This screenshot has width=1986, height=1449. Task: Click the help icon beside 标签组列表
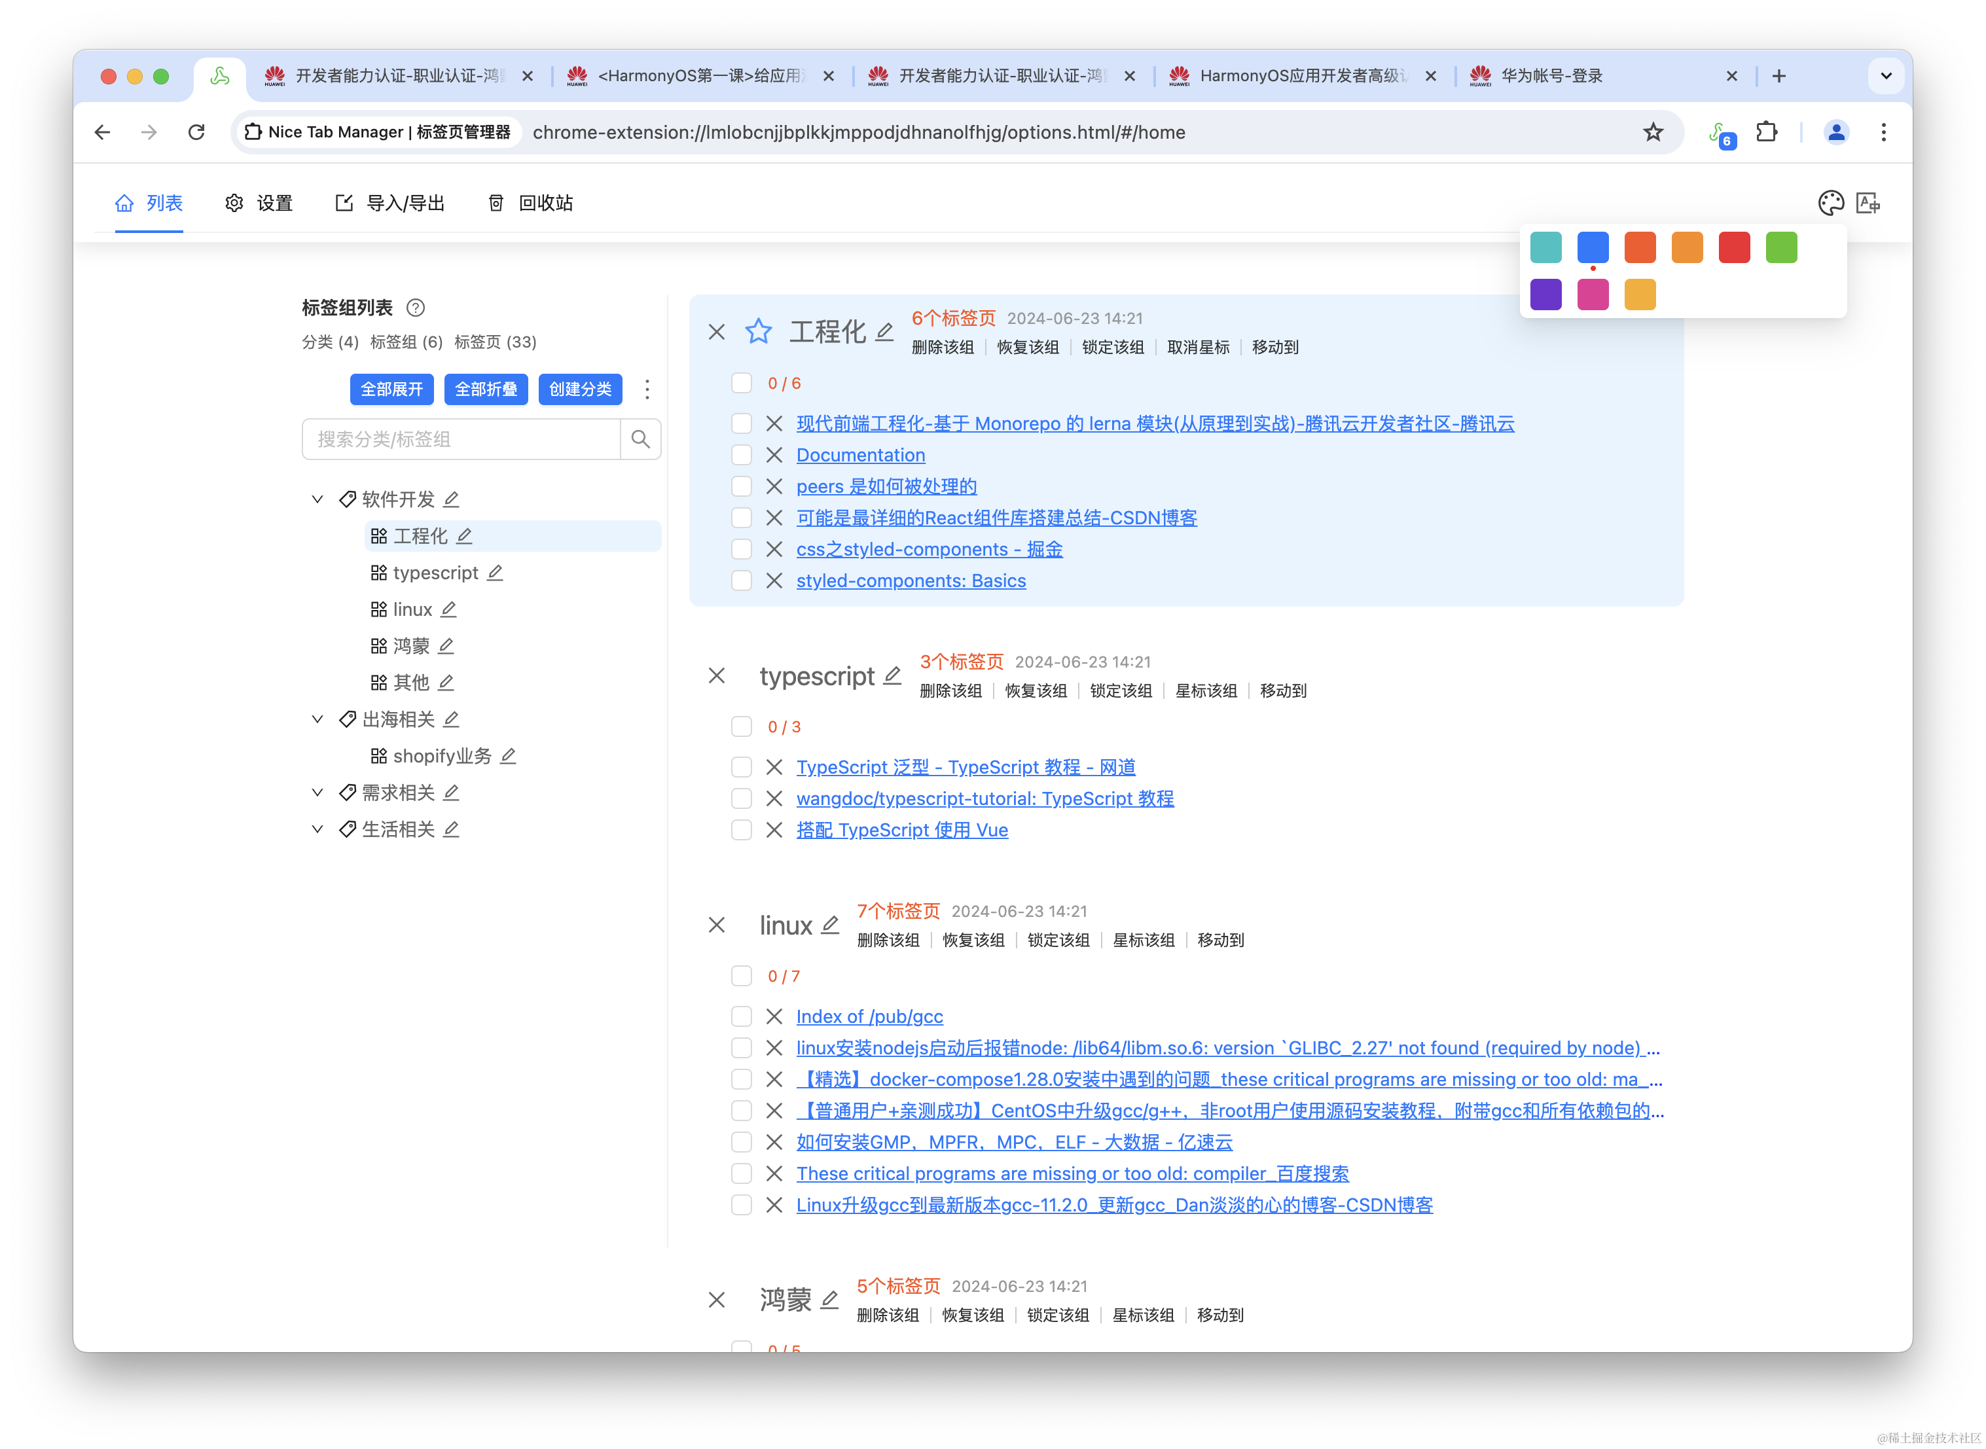416,308
